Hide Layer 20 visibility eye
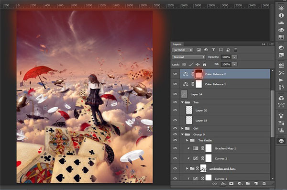The height and width of the screenshot is (190, 287). [x=175, y=110]
